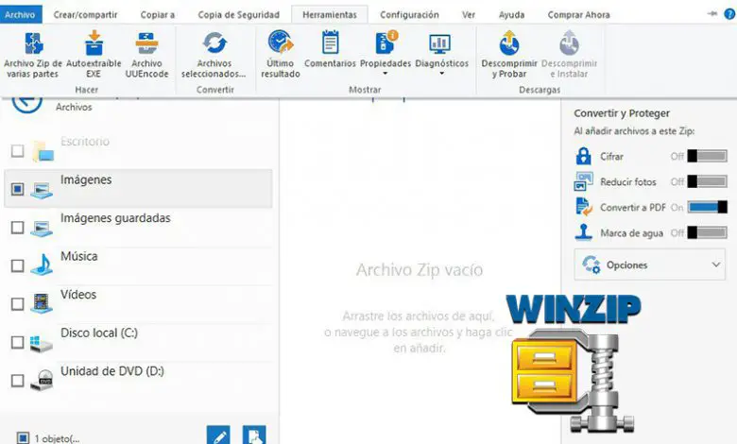Uncheck the Imágenes checkbox
The width and height of the screenshot is (737, 444).
click(x=17, y=189)
